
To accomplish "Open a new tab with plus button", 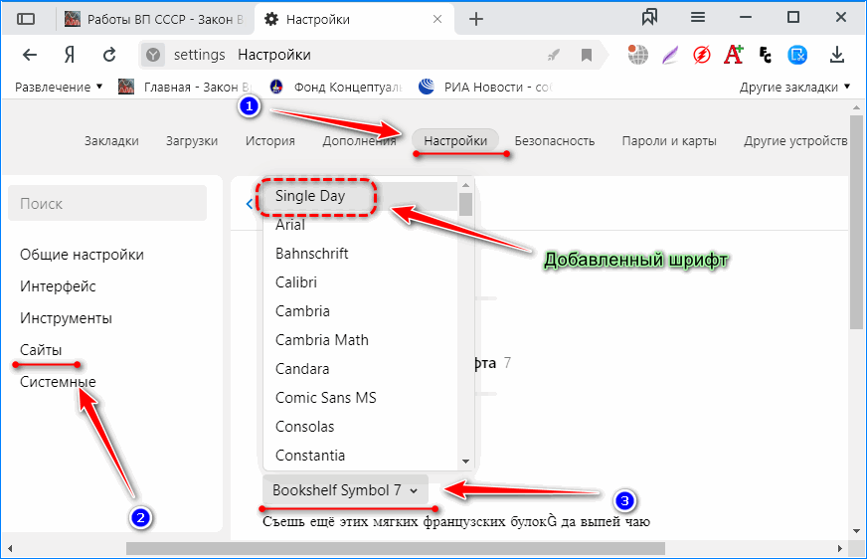I will tap(476, 19).
